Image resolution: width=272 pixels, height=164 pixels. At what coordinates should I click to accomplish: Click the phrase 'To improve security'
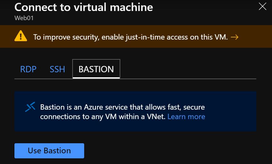[x=60, y=37]
